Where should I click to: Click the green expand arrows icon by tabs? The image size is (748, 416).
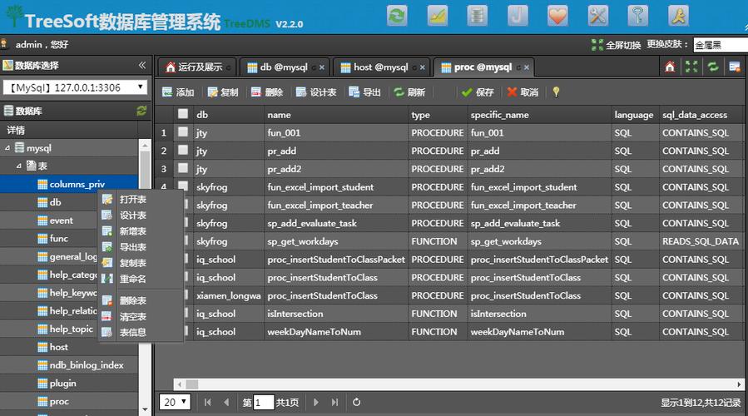[691, 67]
